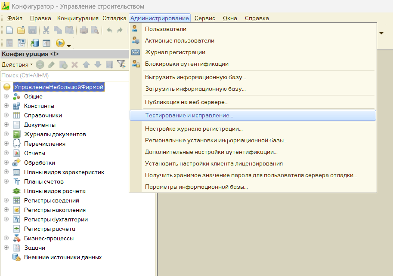The image size is (393, 276).
Task: Choose Получить хранимое значение пароля
Action: coord(253,175)
